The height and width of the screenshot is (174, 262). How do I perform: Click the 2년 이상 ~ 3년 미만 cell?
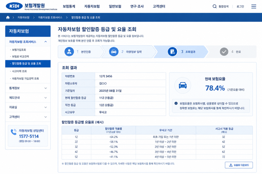click(x=165, y=147)
